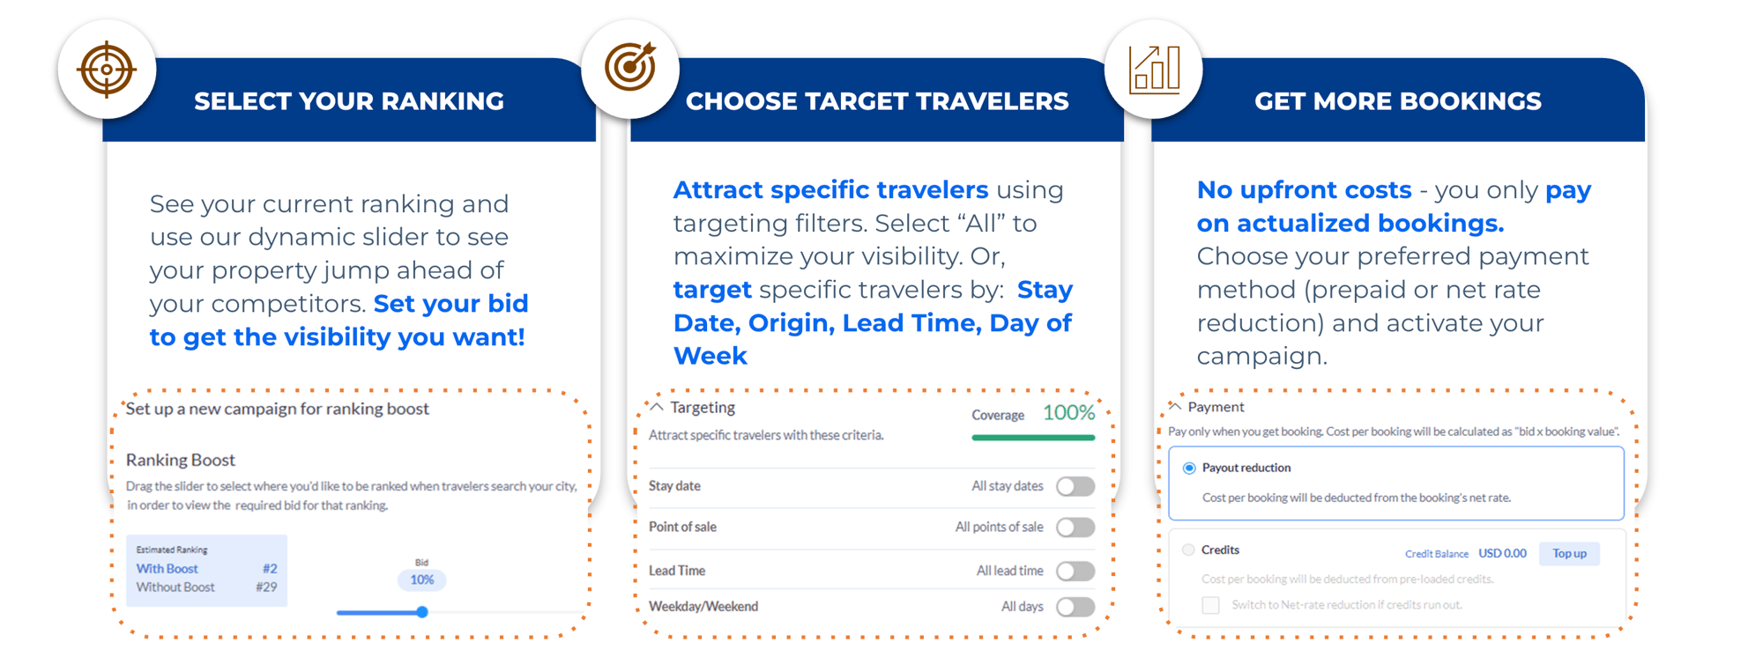
Task: Click the crosshair target icon
Action: (x=107, y=69)
